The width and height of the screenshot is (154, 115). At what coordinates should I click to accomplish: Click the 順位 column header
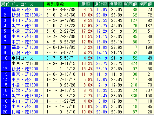click(5, 4)
